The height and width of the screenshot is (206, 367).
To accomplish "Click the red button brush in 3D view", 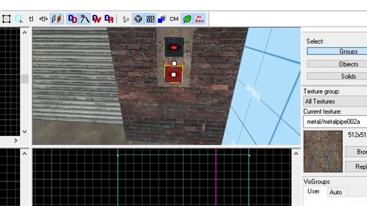I will (x=173, y=74).
